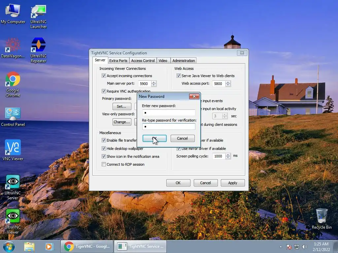
Task: Click screen polling cycle field 1000
Action: pyautogui.click(x=219, y=156)
